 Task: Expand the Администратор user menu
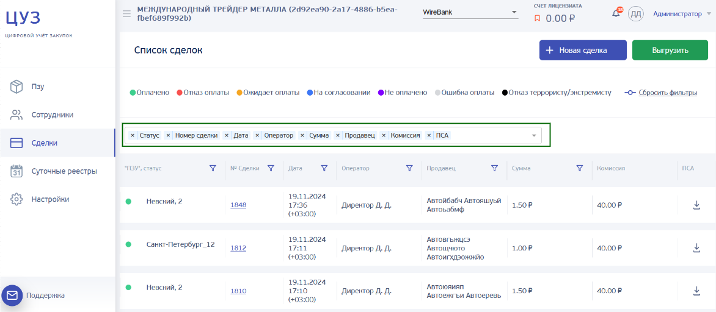[x=681, y=14]
